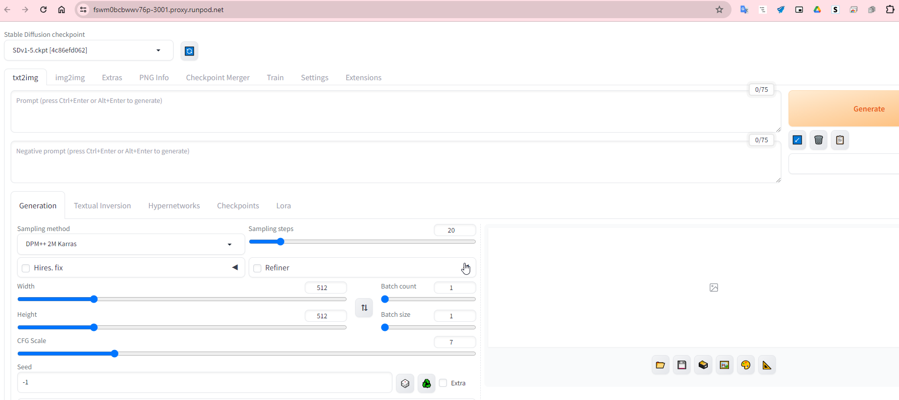Viewport: 899px width, 400px height.
Task: Save image with floppy disk icon
Action: [x=682, y=365]
